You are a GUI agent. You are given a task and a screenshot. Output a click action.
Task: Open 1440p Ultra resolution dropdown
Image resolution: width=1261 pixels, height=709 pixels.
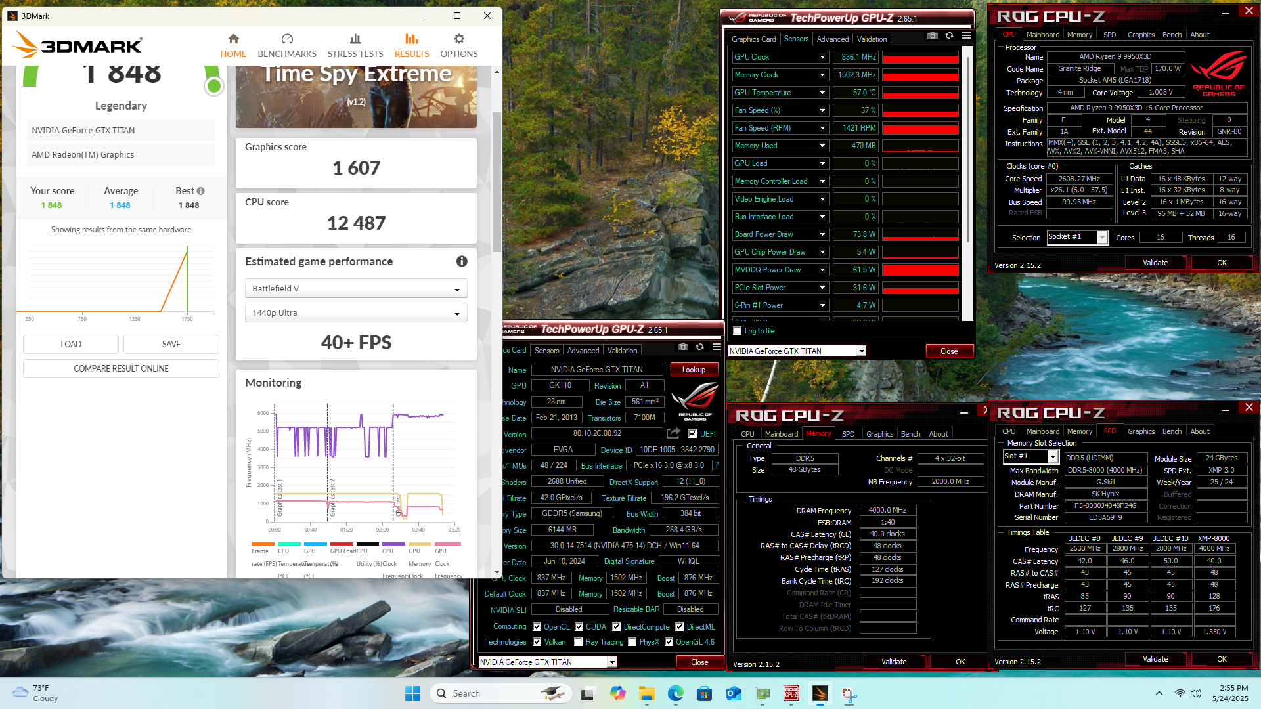(356, 313)
